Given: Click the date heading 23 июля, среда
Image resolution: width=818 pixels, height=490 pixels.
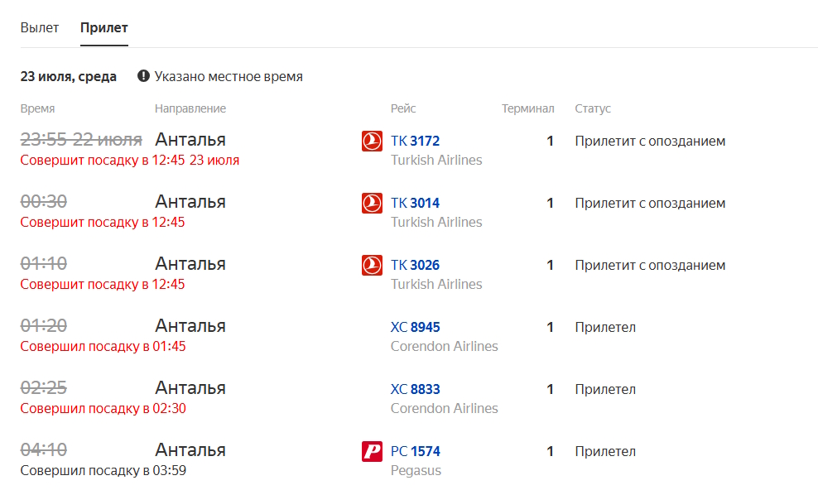Looking at the screenshot, I should click(x=69, y=77).
